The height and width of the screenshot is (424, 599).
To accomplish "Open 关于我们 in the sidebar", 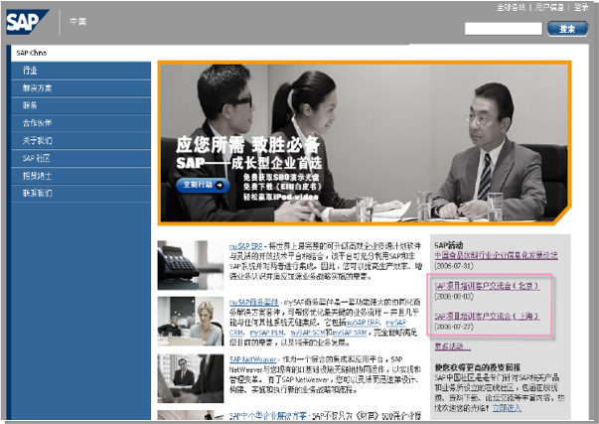I will coord(36,140).
